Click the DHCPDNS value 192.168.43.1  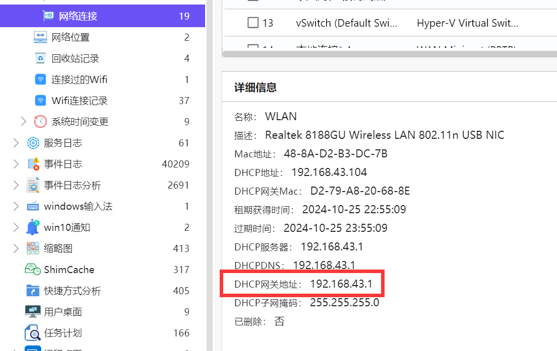[324, 265]
